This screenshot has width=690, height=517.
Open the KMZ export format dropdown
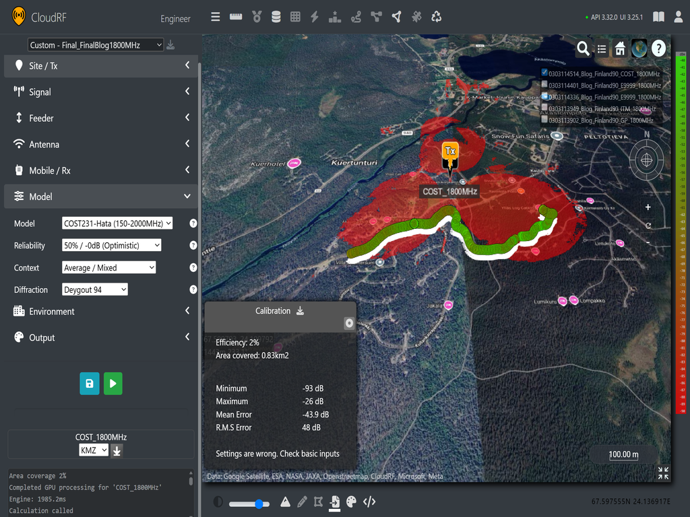[94, 450]
